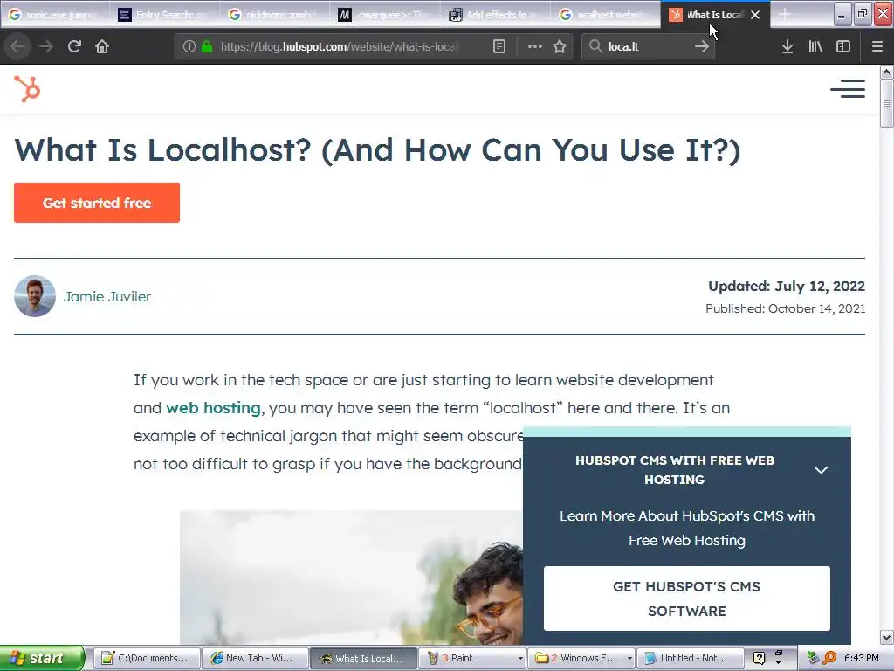This screenshot has width=894, height=671.
Task: Click the vertical scrollbar thumb
Action: [x=887, y=103]
